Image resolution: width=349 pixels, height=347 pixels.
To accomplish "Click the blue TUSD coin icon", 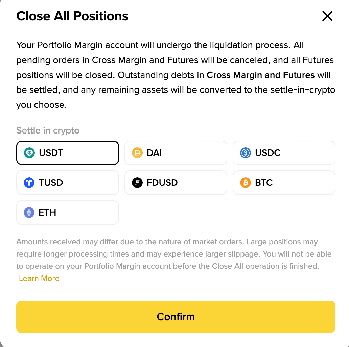I will click(x=29, y=183).
